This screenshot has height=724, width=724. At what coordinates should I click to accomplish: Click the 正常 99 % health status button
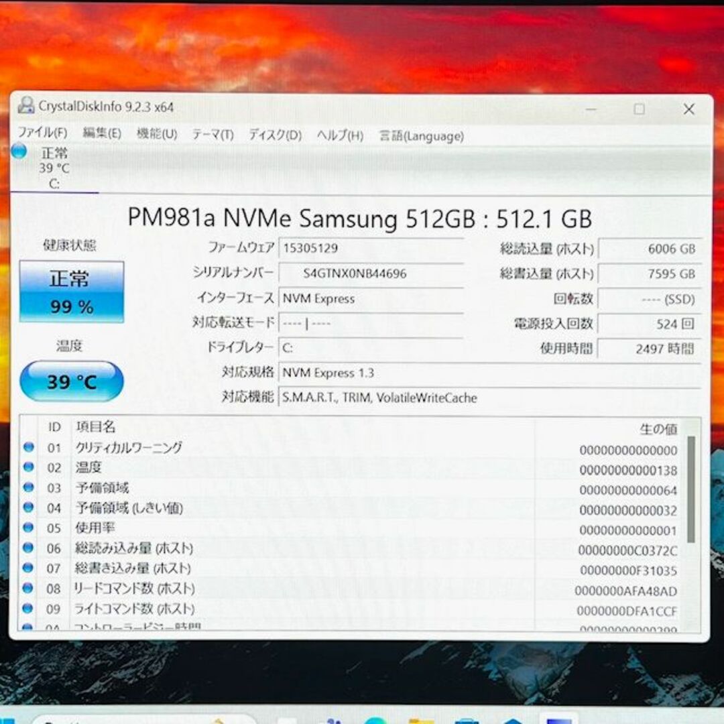72,292
